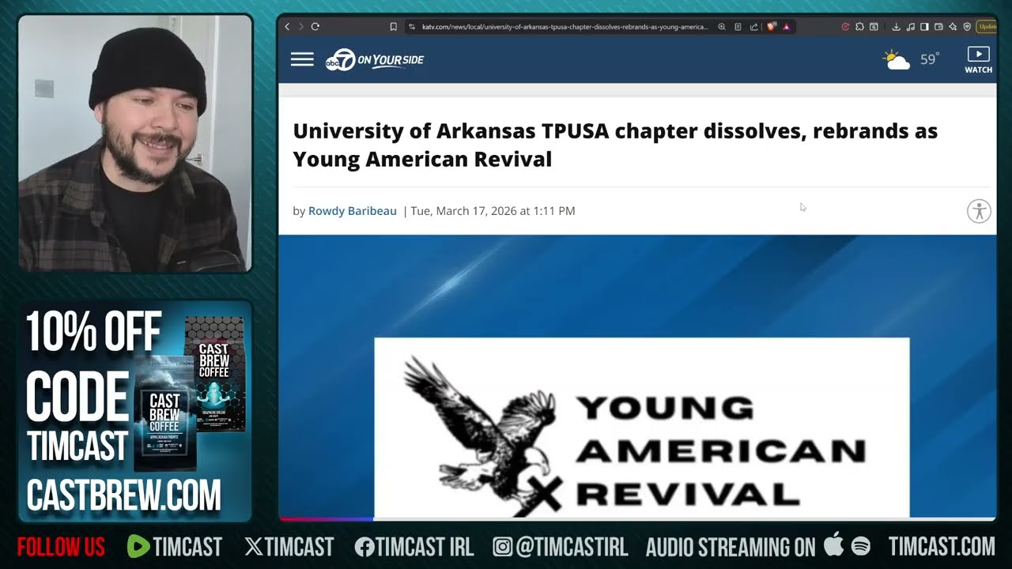
Task: Open the browser downloads icon
Action: tap(897, 27)
